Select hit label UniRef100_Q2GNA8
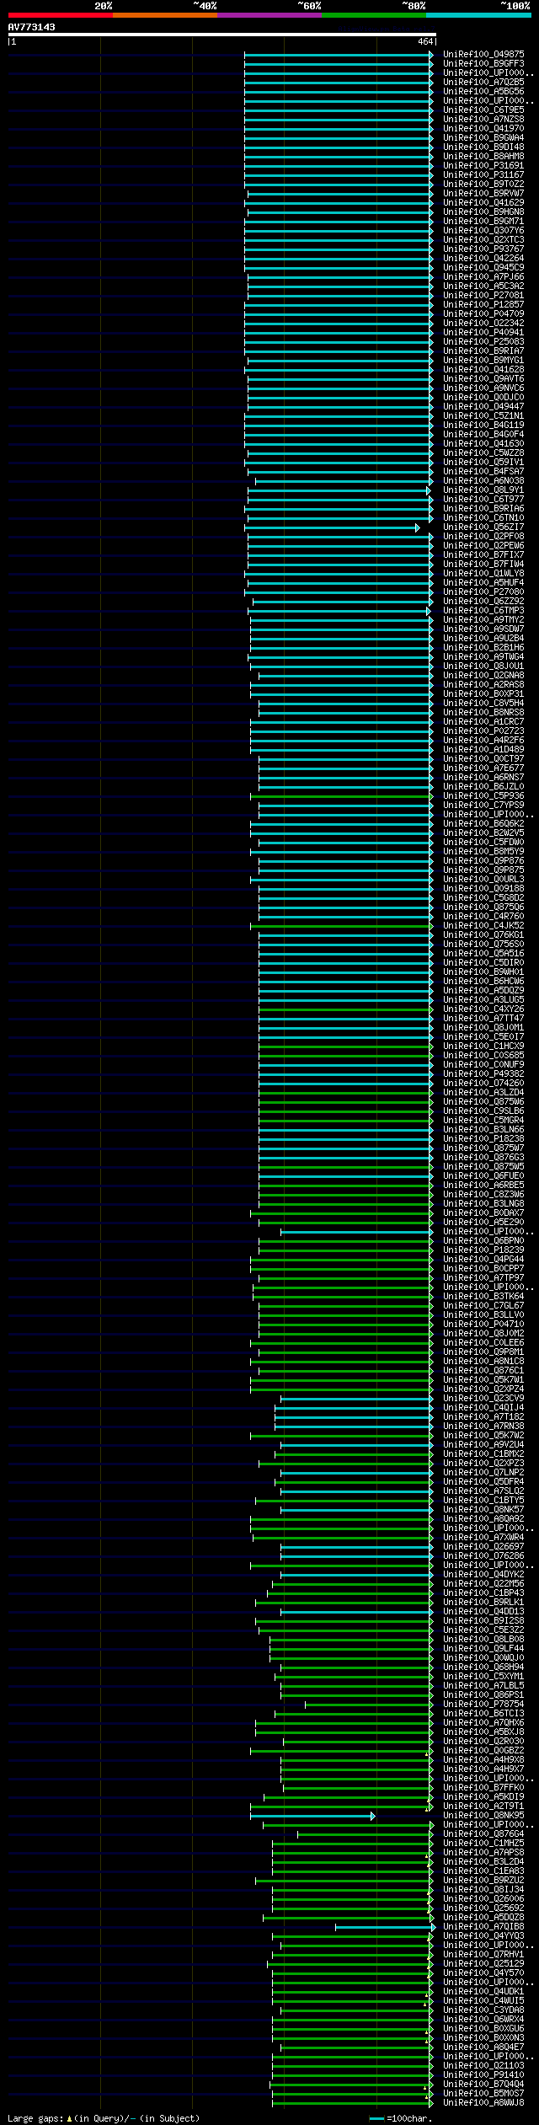The width and height of the screenshot is (539, 2125). pyautogui.click(x=483, y=675)
